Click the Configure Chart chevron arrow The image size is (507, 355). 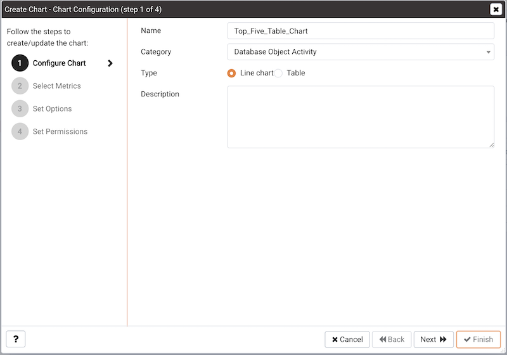tap(110, 63)
